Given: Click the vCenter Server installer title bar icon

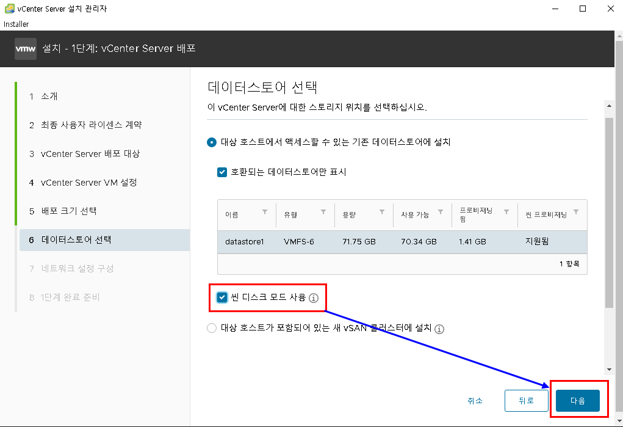Looking at the screenshot, I should (x=10, y=9).
